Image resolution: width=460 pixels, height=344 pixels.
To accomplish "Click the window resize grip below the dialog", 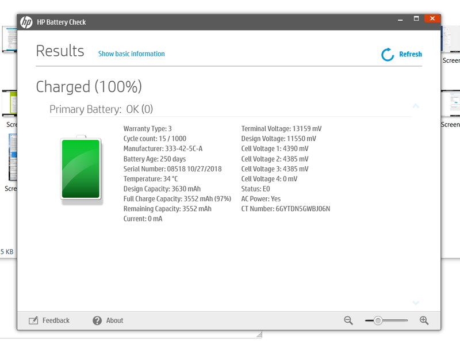I will [x=259, y=335].
